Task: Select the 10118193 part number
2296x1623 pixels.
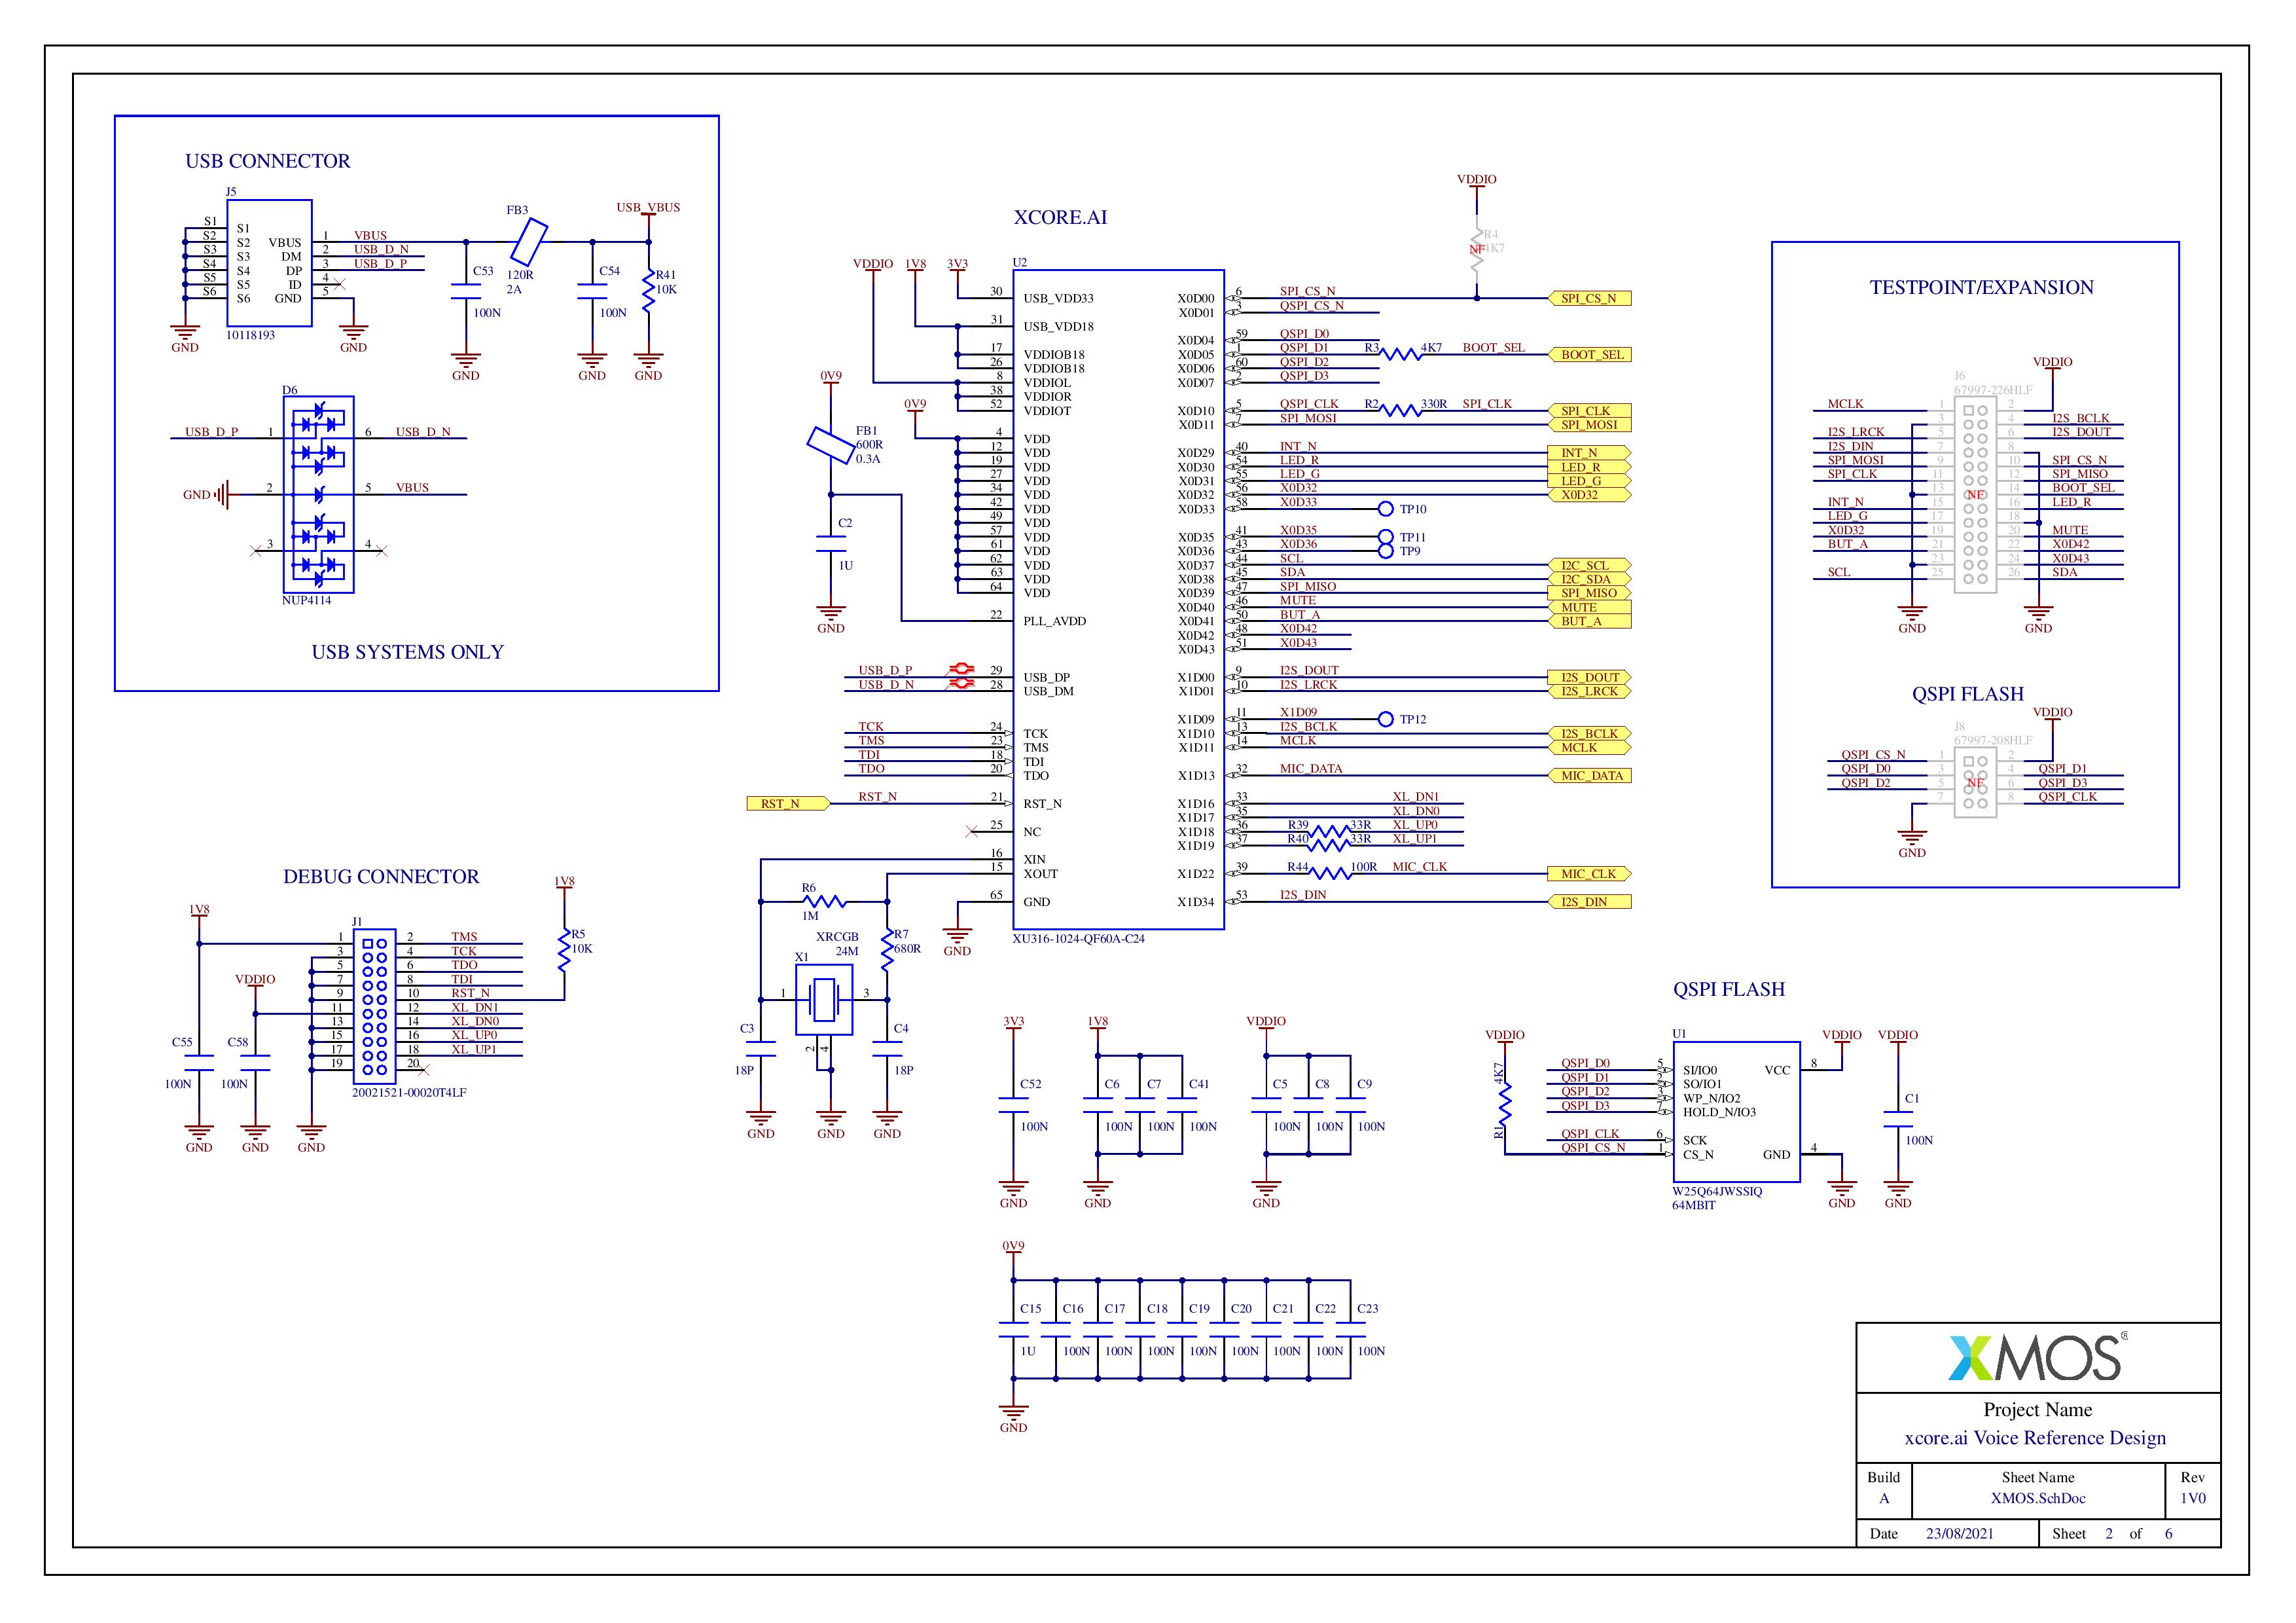Action: [x=250, y=335]
